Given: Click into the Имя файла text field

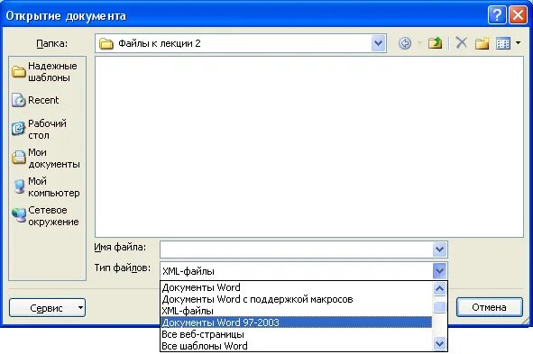Looking at the screenshot, I should tap(297, 250).
